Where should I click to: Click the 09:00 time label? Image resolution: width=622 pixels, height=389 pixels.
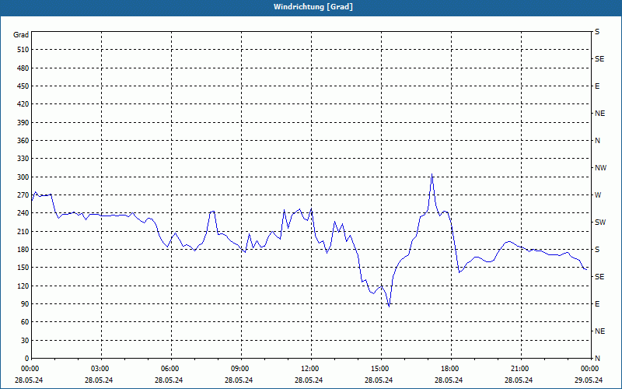(241, 369)
